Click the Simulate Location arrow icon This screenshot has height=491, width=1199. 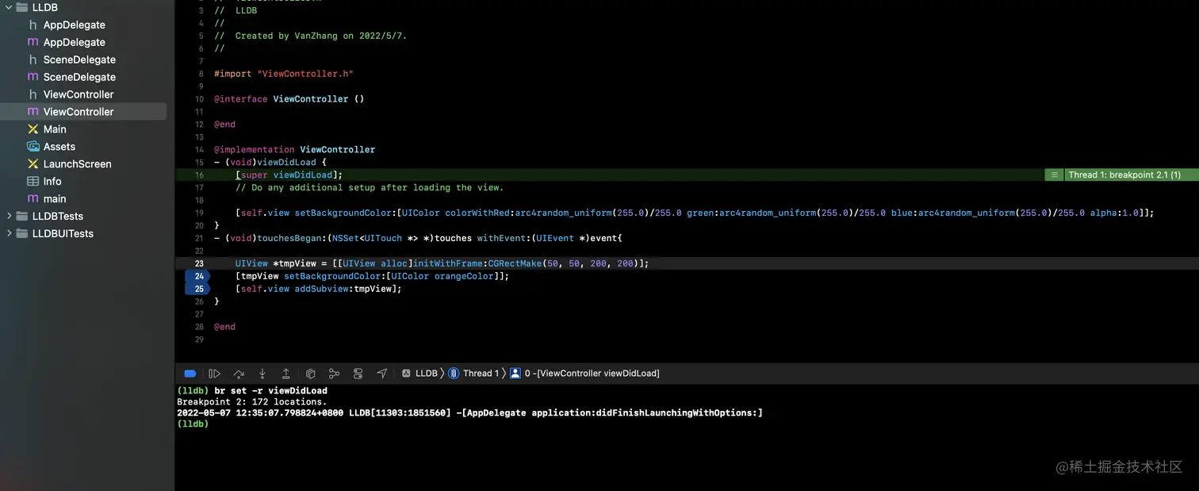pos(382,374)
